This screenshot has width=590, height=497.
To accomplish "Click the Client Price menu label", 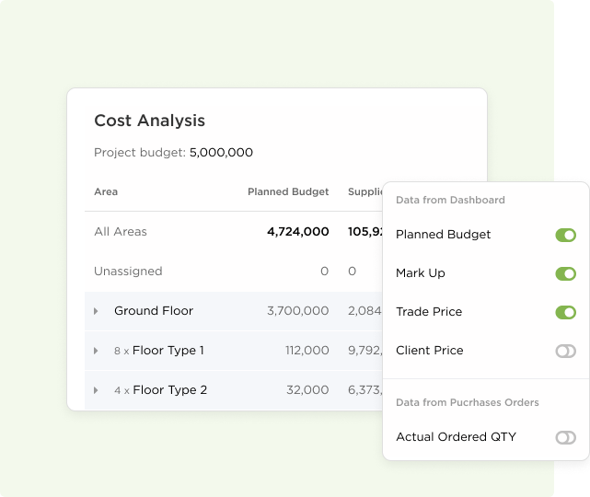I will 429,351.
